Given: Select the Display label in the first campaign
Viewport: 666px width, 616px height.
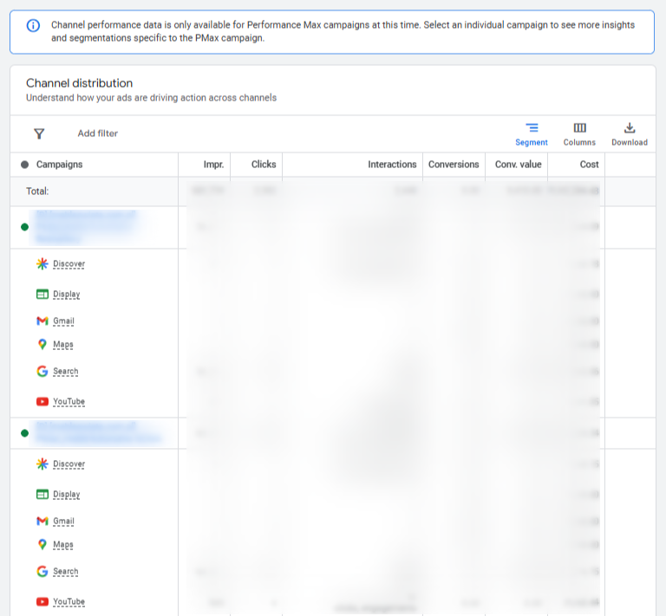Looking at the screenshot, I should [x=66, y=294].
